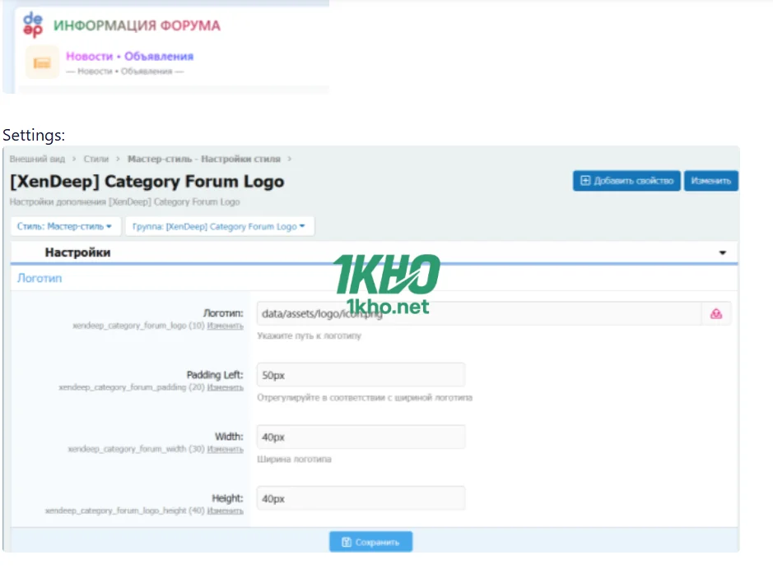Click the Height input field
This screenshot has width=773, height=569.
(361, 498)
